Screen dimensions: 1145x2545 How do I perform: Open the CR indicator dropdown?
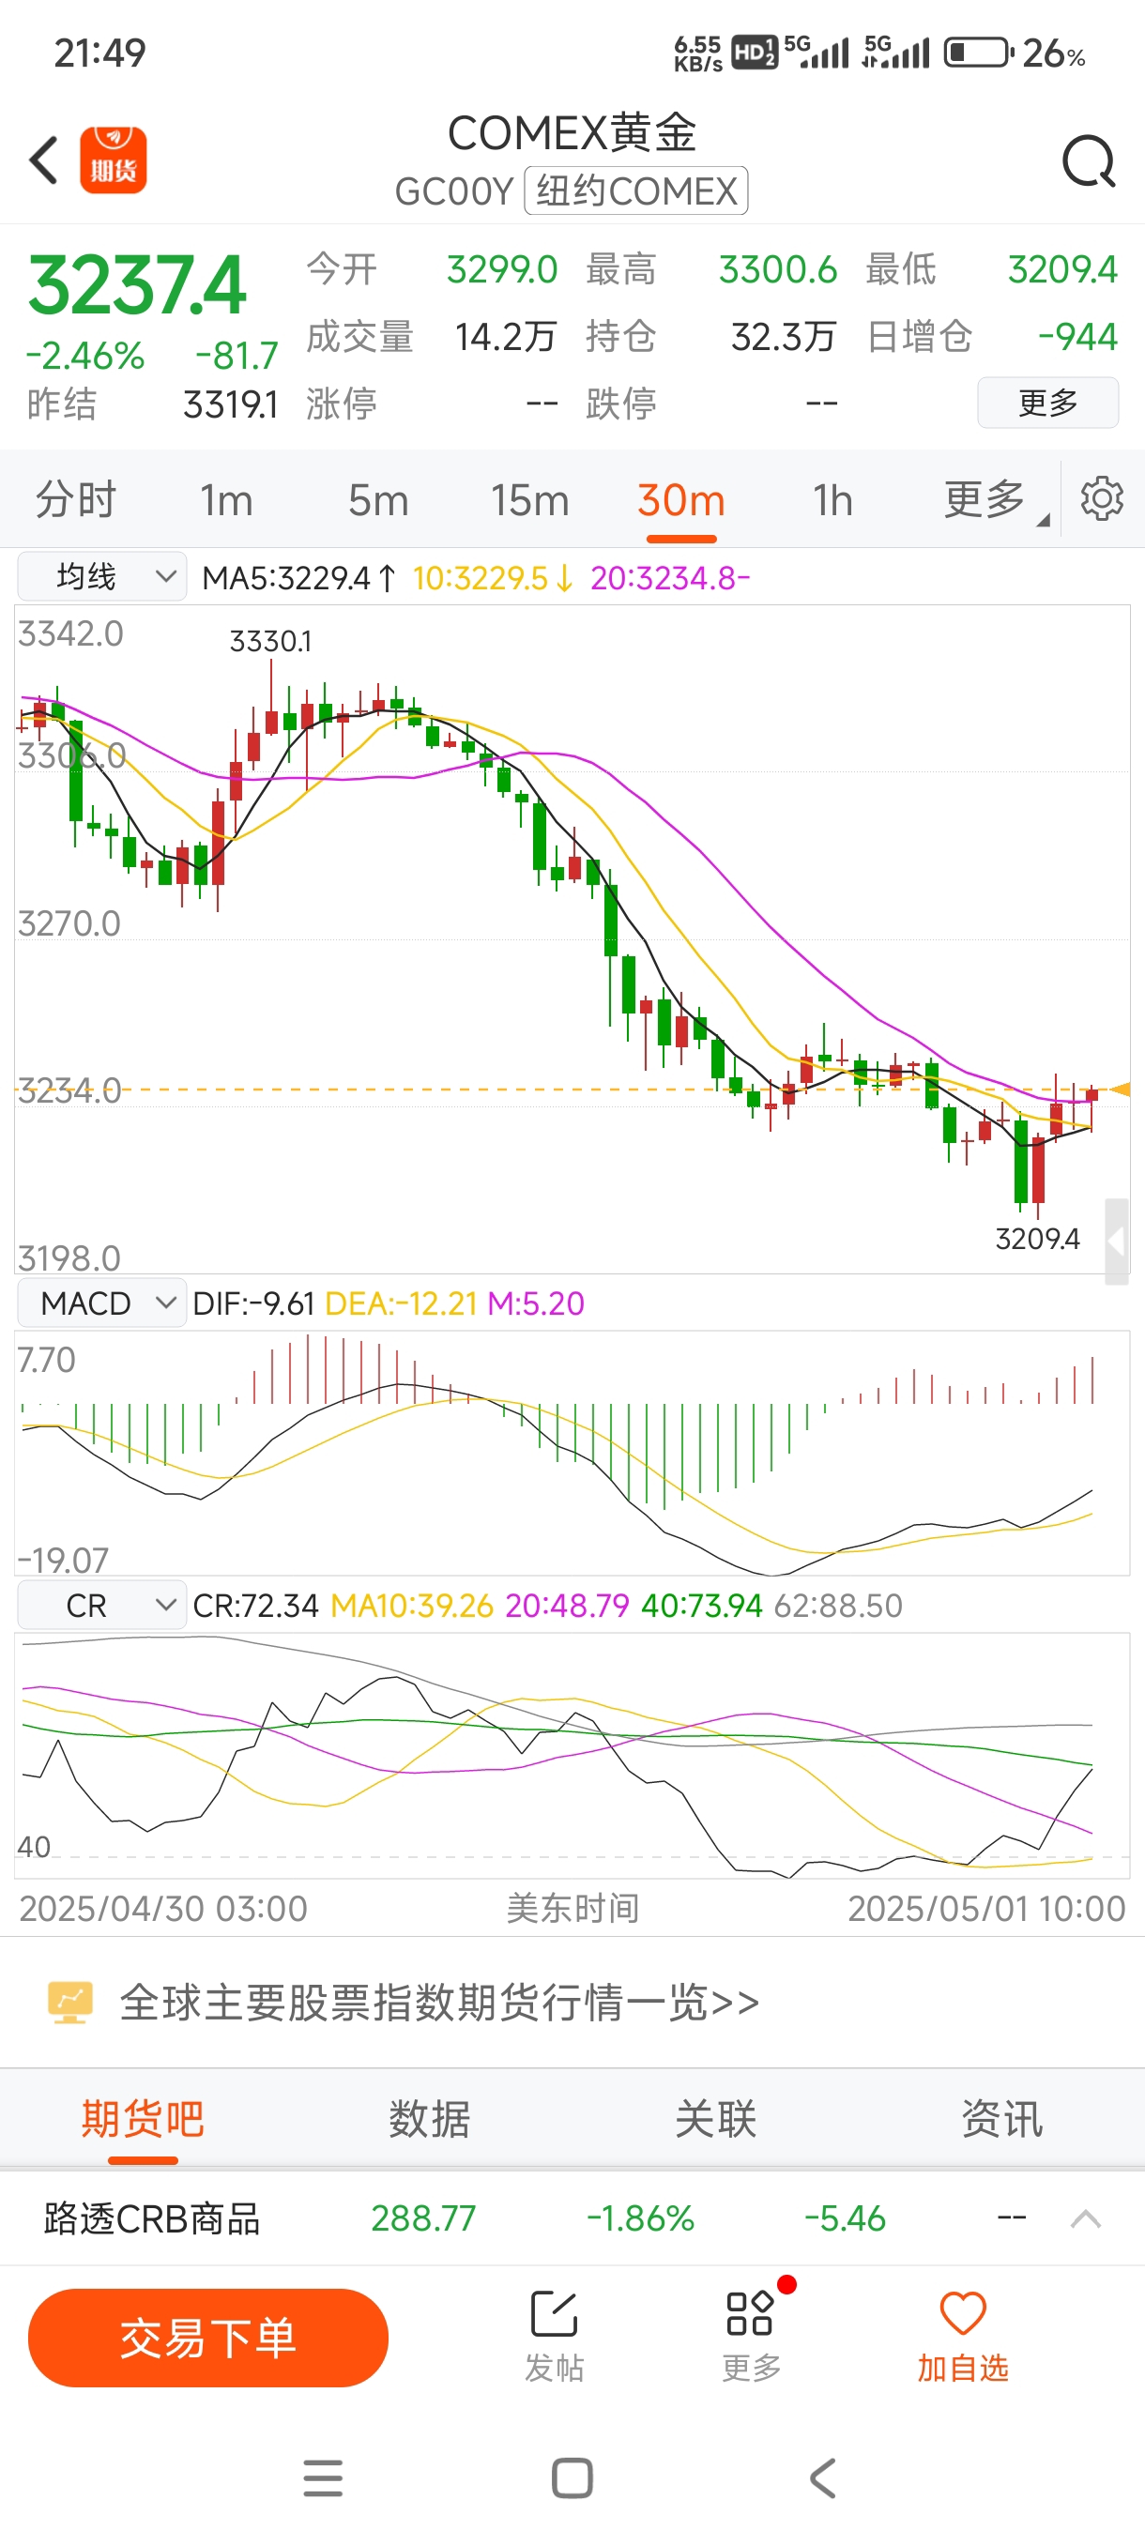click(101, 1606)
